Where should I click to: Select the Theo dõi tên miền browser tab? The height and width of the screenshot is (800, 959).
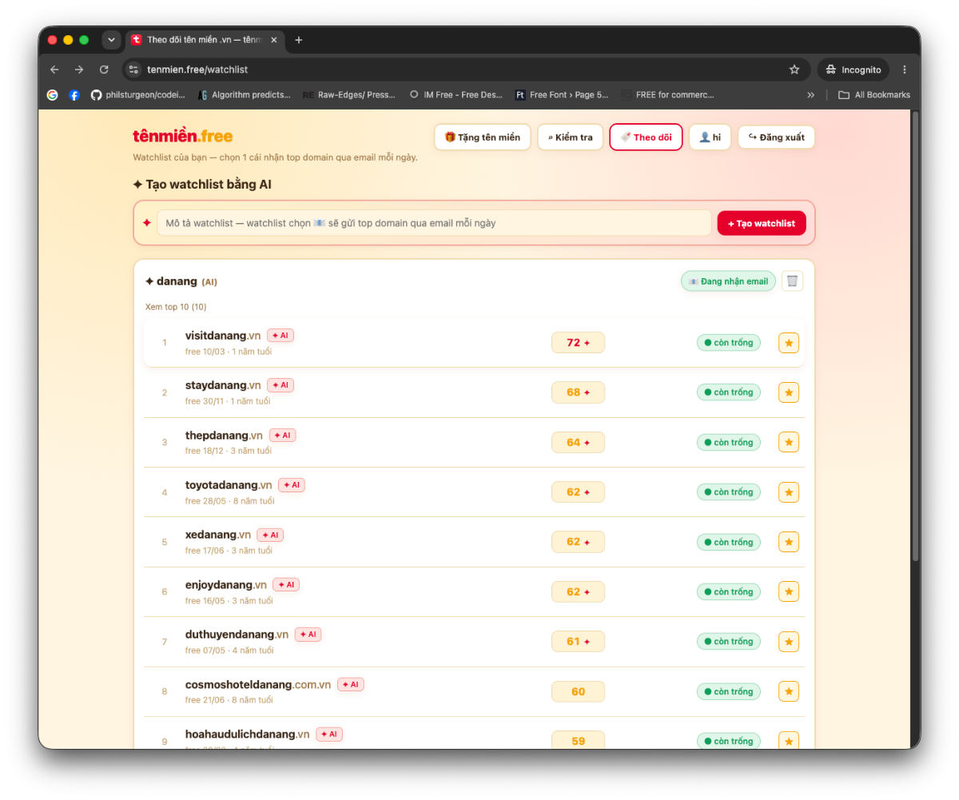click(x=204, y=40)
